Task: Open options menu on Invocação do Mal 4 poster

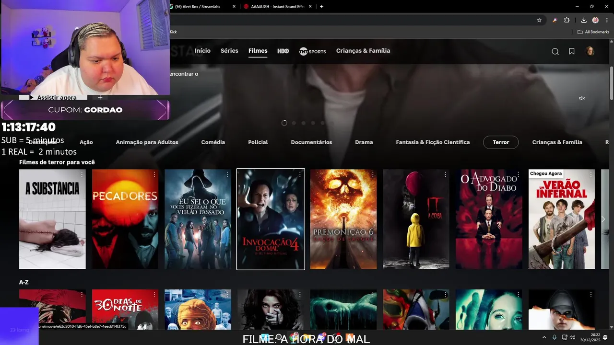Action: point(300,175)
